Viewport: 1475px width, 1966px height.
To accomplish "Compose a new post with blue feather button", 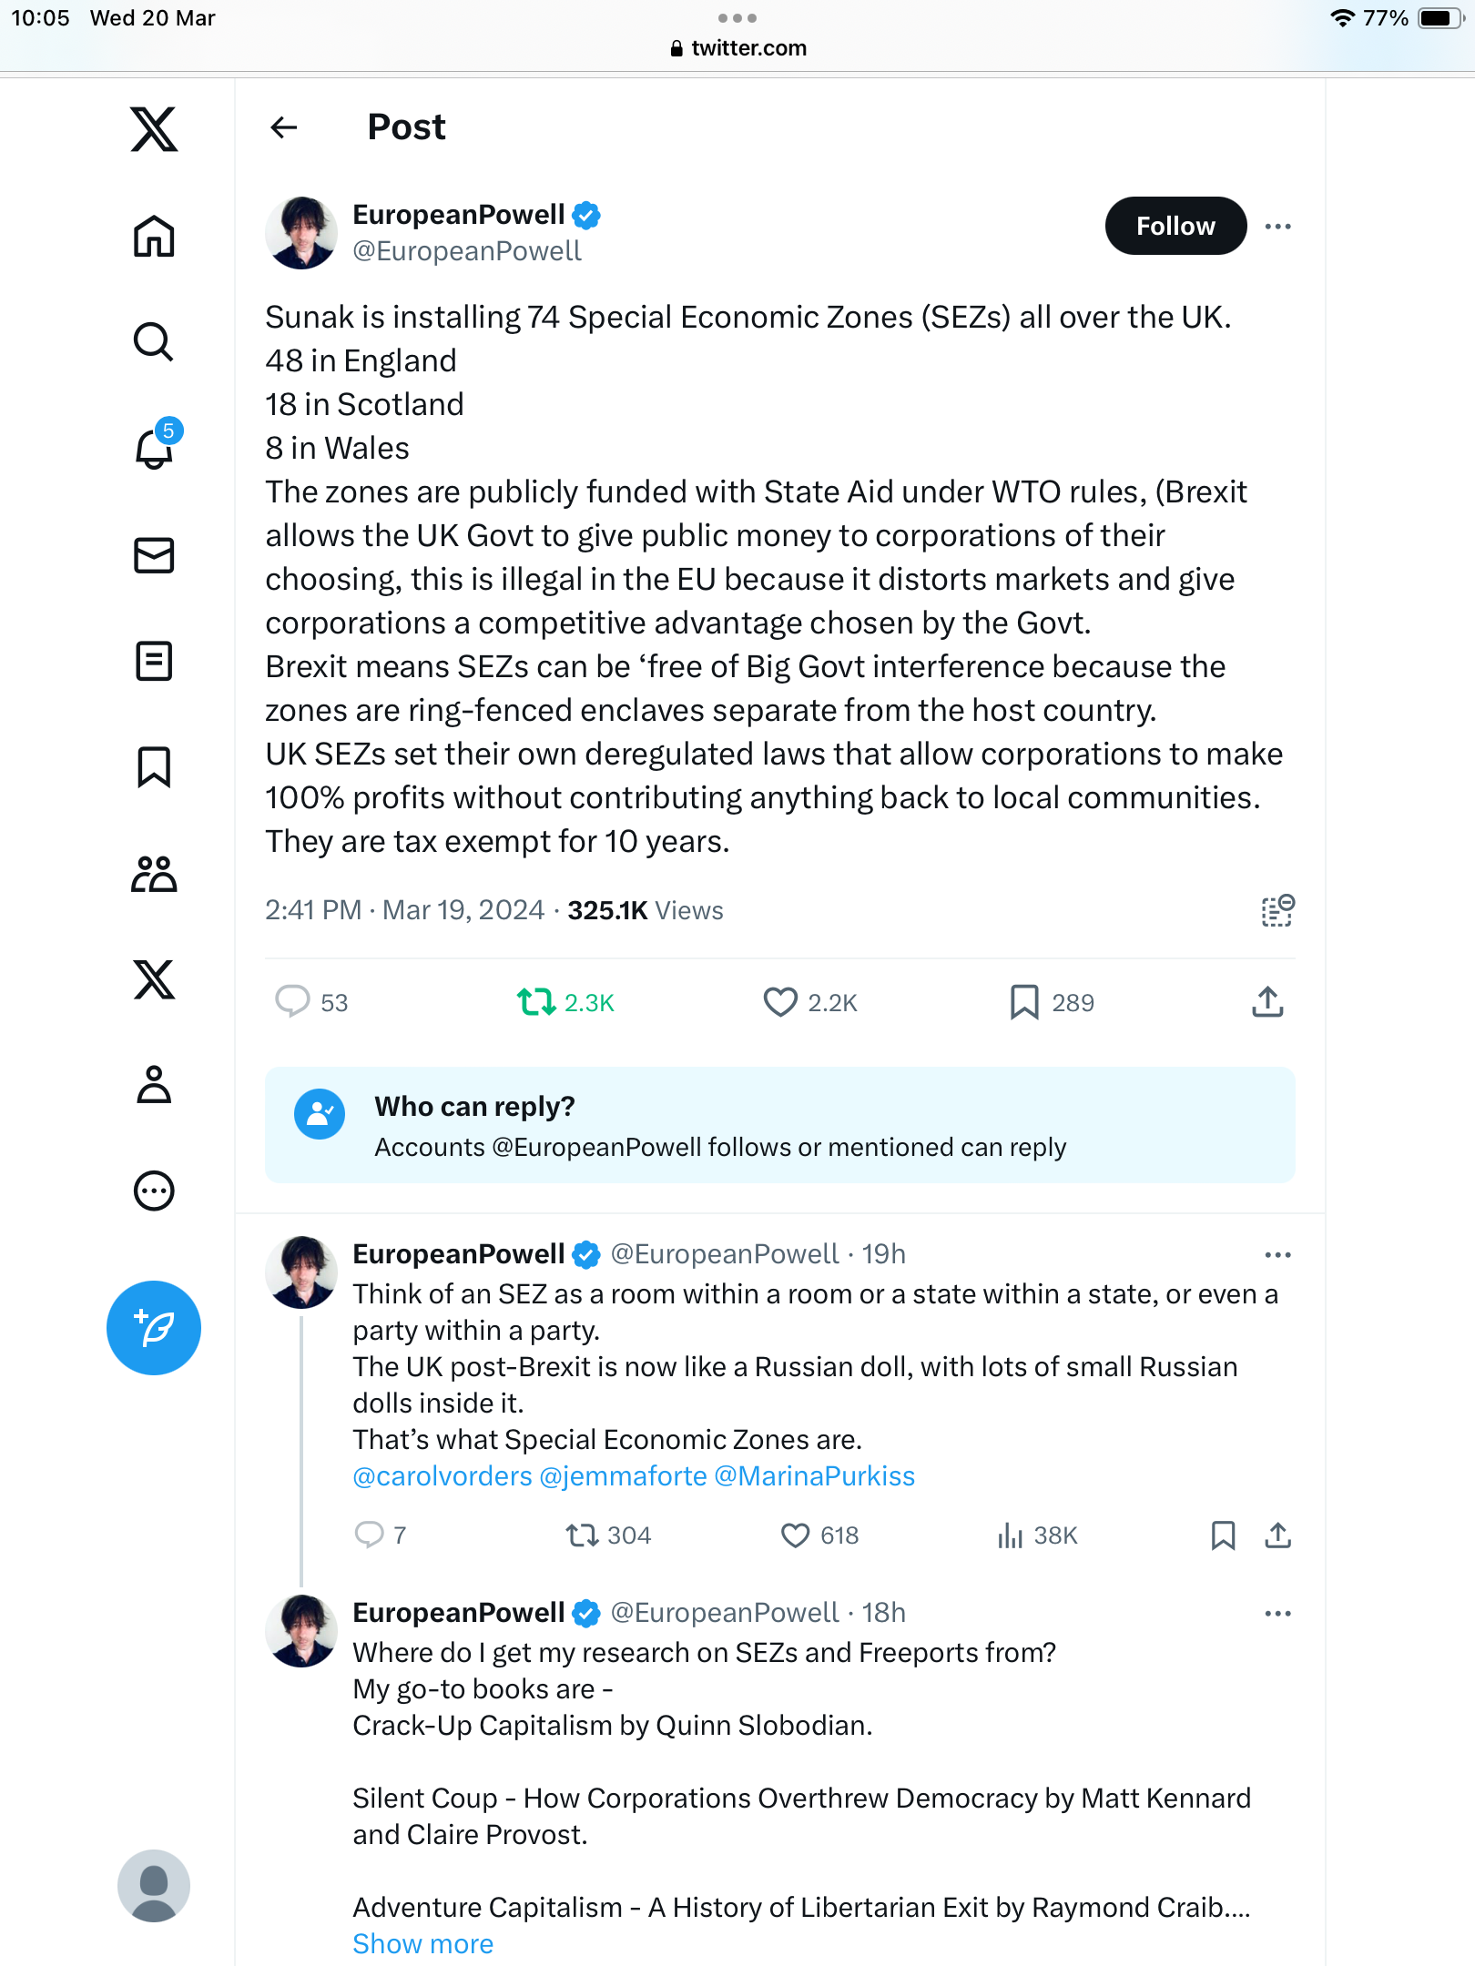I will click(154, 1328).
